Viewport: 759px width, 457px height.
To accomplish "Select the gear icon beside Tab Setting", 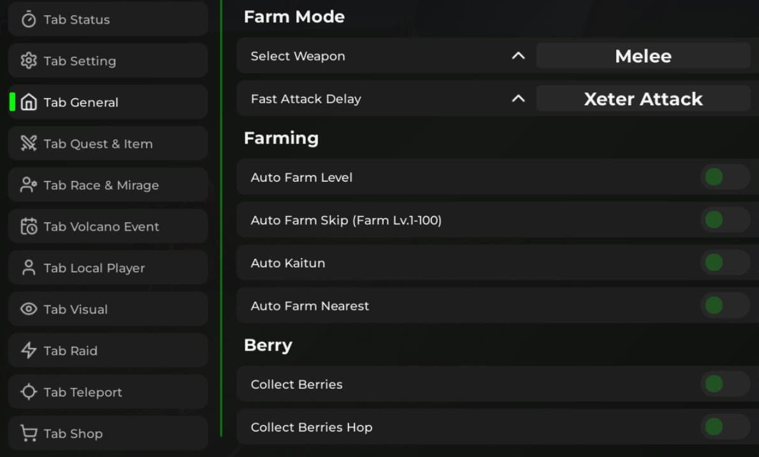I will (x=28, y=61).
